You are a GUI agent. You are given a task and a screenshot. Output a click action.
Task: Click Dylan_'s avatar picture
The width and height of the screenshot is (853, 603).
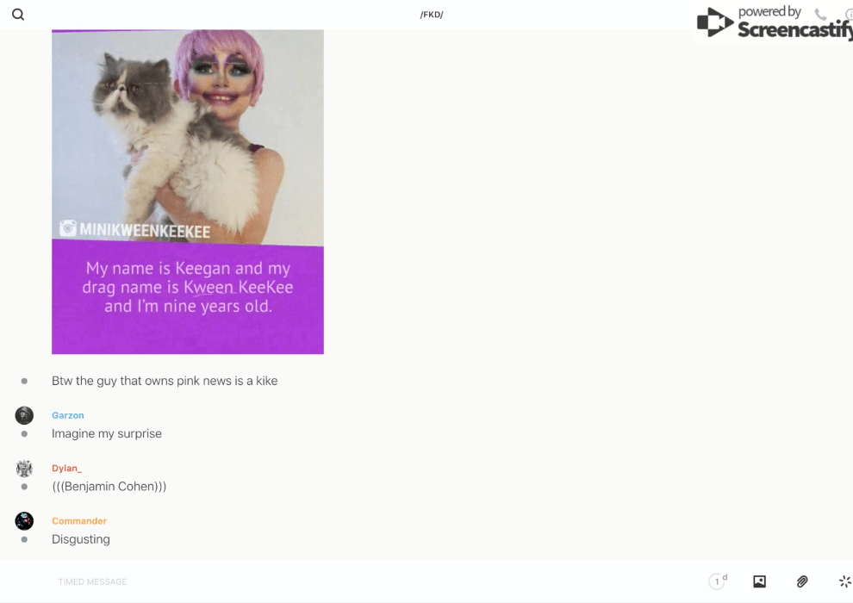tap(24, 469)
